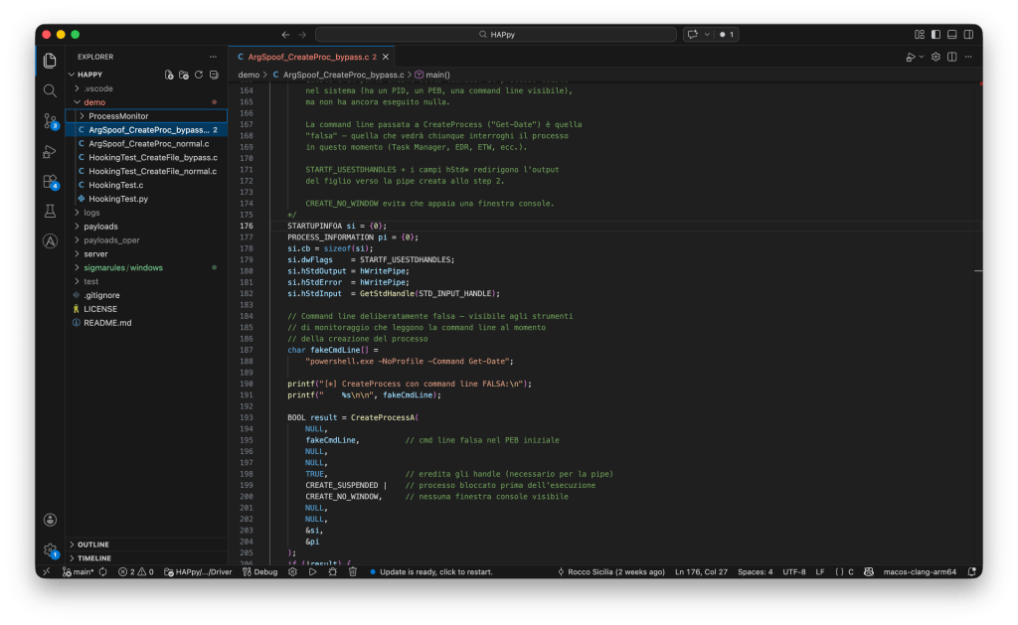Select the ArgSpoof_CreateProc_bypass.c editor tab
Image resolution: width=1018 pixels, height=625 pixels.
pos(306,57)
